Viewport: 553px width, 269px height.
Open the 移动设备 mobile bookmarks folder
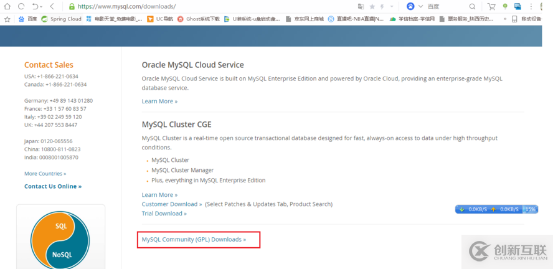click(x=526, y=19)
